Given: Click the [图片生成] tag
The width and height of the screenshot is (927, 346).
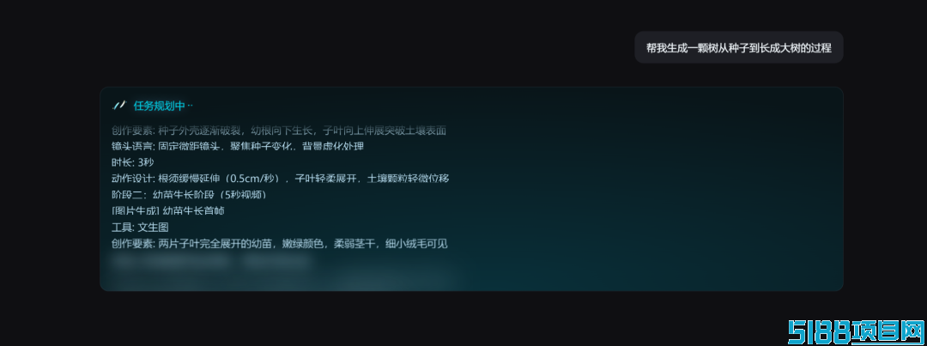Looking at the screenshot, I should [136, 210].
